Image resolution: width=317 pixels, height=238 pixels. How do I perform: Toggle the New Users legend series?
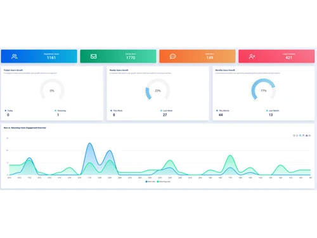click(x=150, y=182)
